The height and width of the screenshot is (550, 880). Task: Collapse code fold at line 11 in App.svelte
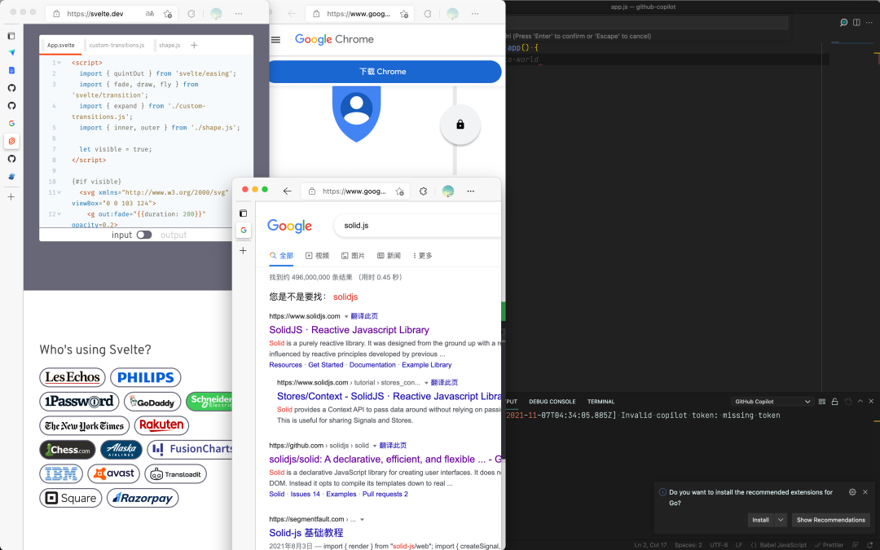coord(59,192)
